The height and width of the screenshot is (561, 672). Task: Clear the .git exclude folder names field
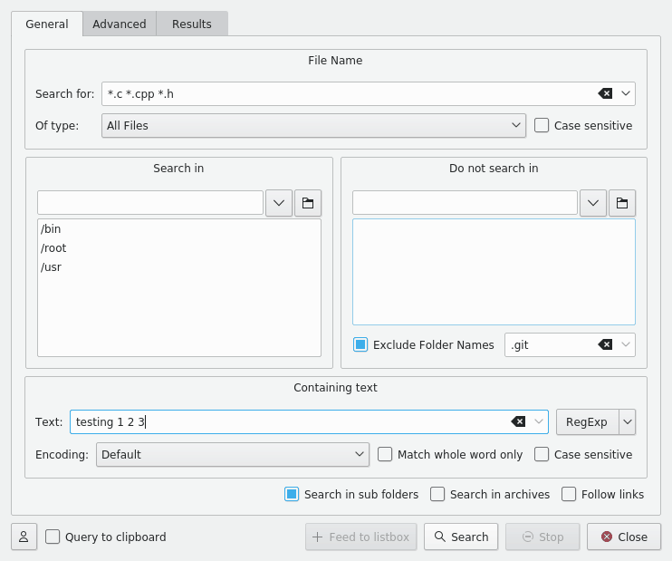click(x=605, y=344)
